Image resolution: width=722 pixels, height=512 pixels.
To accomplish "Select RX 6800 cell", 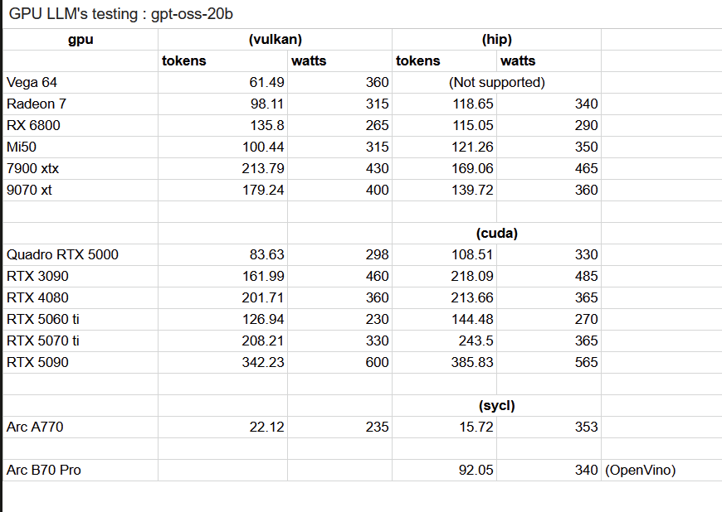I will point(80,125).
